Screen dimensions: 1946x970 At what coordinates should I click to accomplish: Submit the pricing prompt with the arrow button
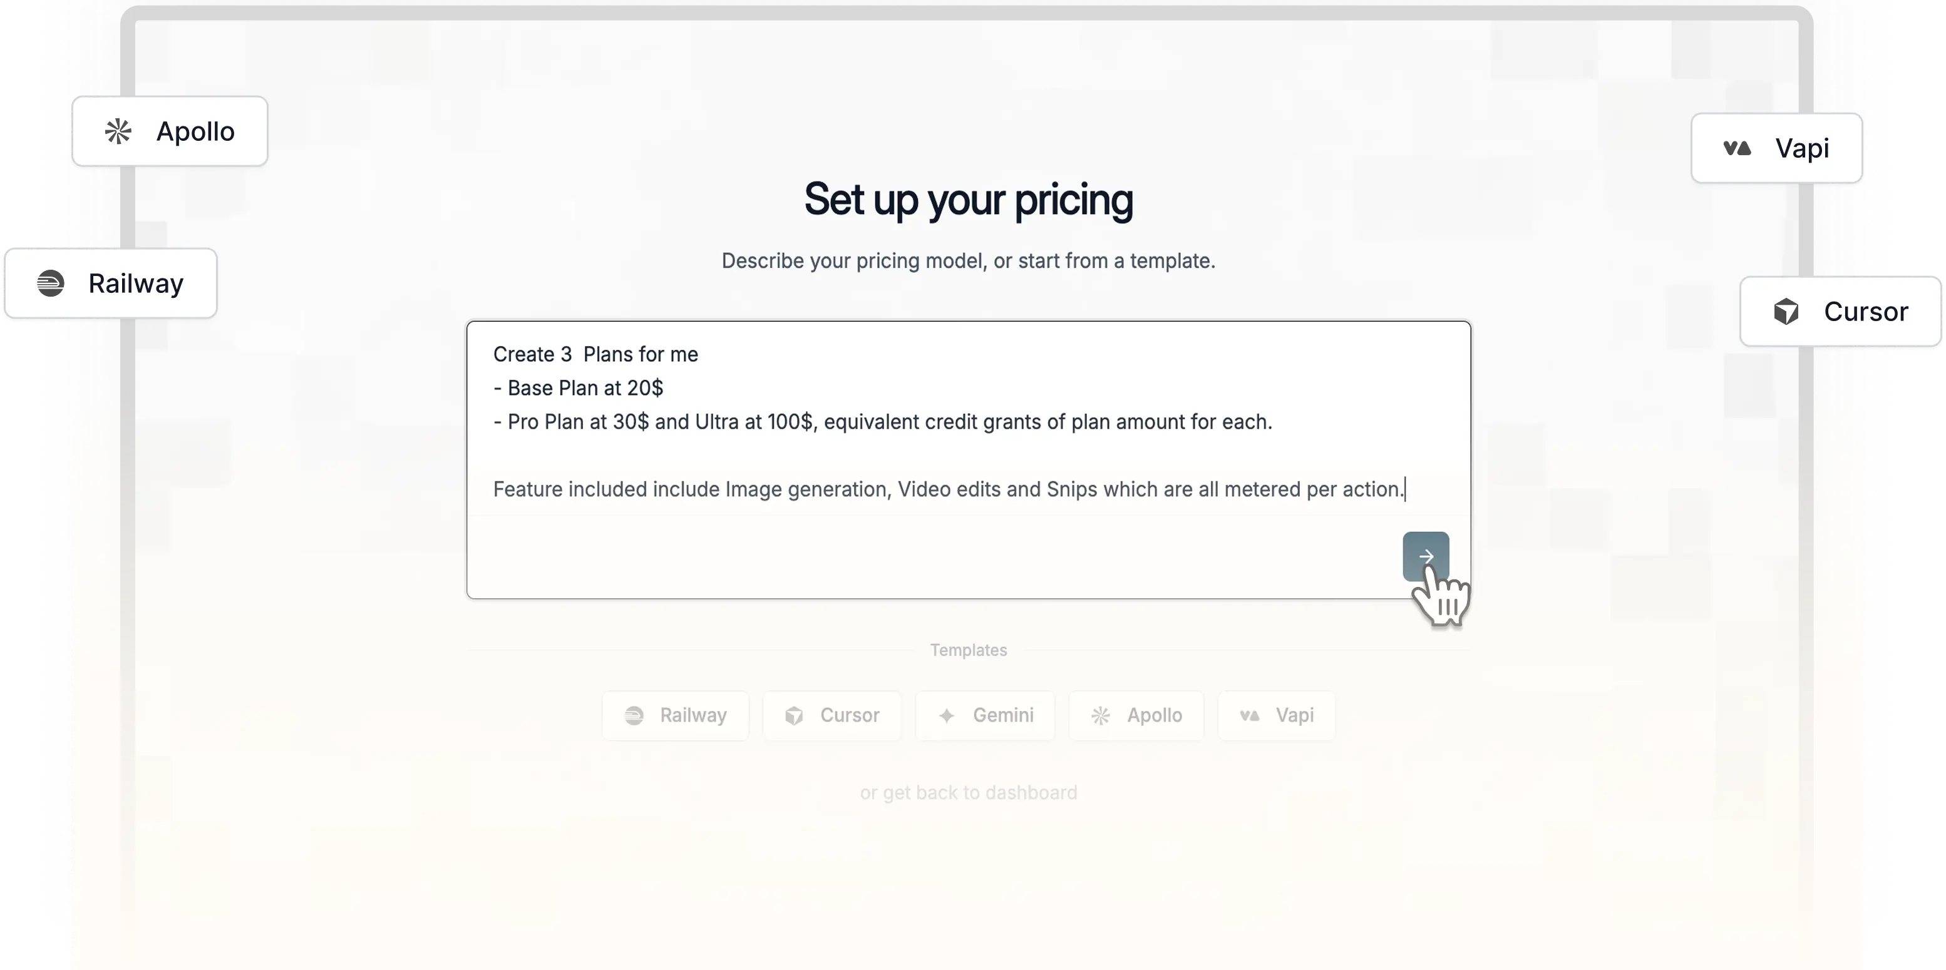coord(1426,557)
